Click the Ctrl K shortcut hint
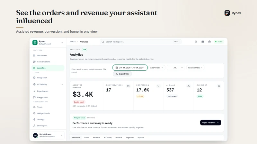Image resolution: width=257 pixels, height=144 pixels. tap(176, 42)
